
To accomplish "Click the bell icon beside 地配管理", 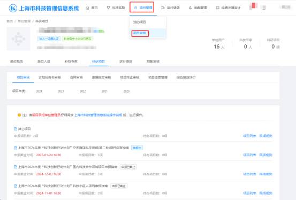I will click(191, 7).
